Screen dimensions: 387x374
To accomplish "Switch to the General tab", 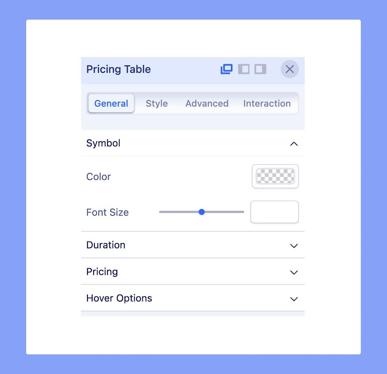I will click(111, 103).
